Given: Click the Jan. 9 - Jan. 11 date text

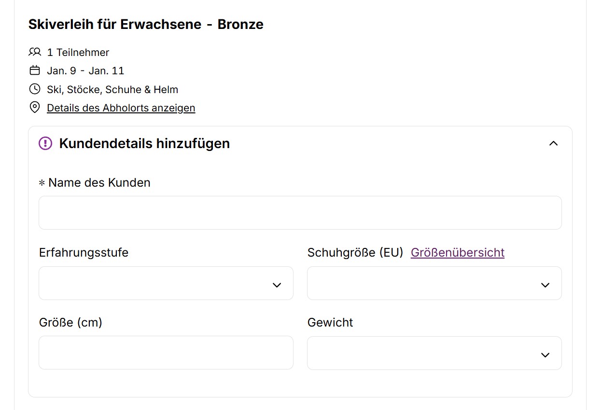Looking at the screenshot, I should (x=85, y=70).
